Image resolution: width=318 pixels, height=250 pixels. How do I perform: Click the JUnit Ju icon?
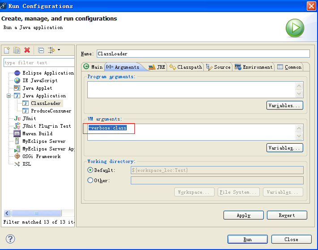point(17,118)
